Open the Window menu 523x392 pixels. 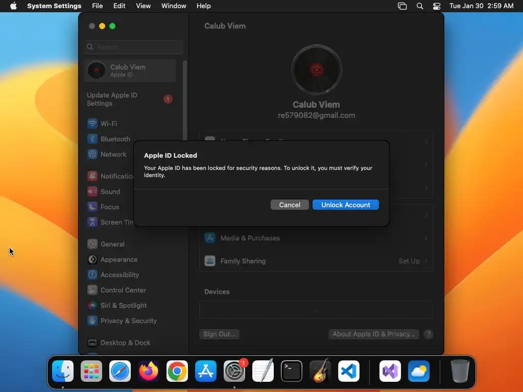[x=174, y=6]
